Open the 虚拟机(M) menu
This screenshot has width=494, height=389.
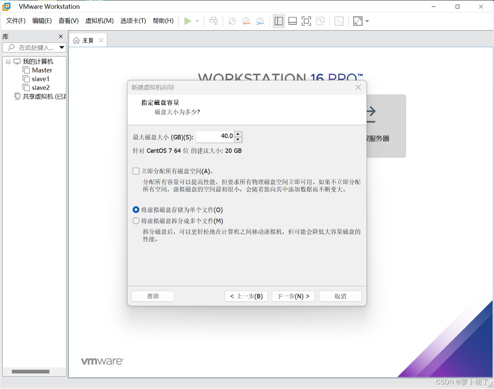tap(100, 21)
